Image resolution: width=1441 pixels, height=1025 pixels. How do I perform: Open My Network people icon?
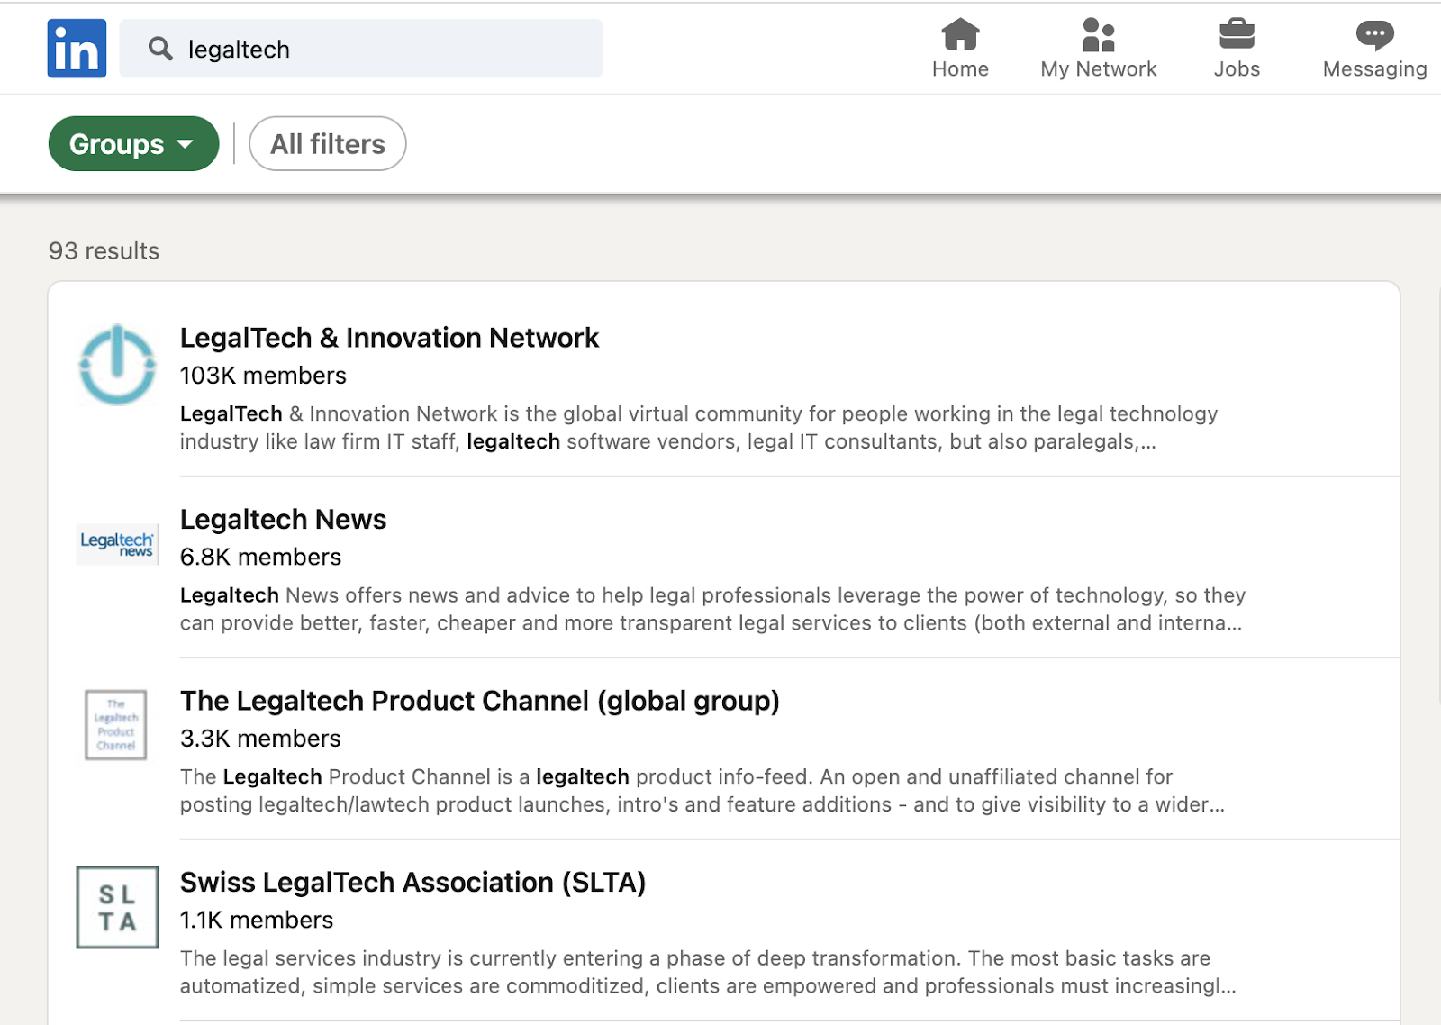[x=1098, y=35]
